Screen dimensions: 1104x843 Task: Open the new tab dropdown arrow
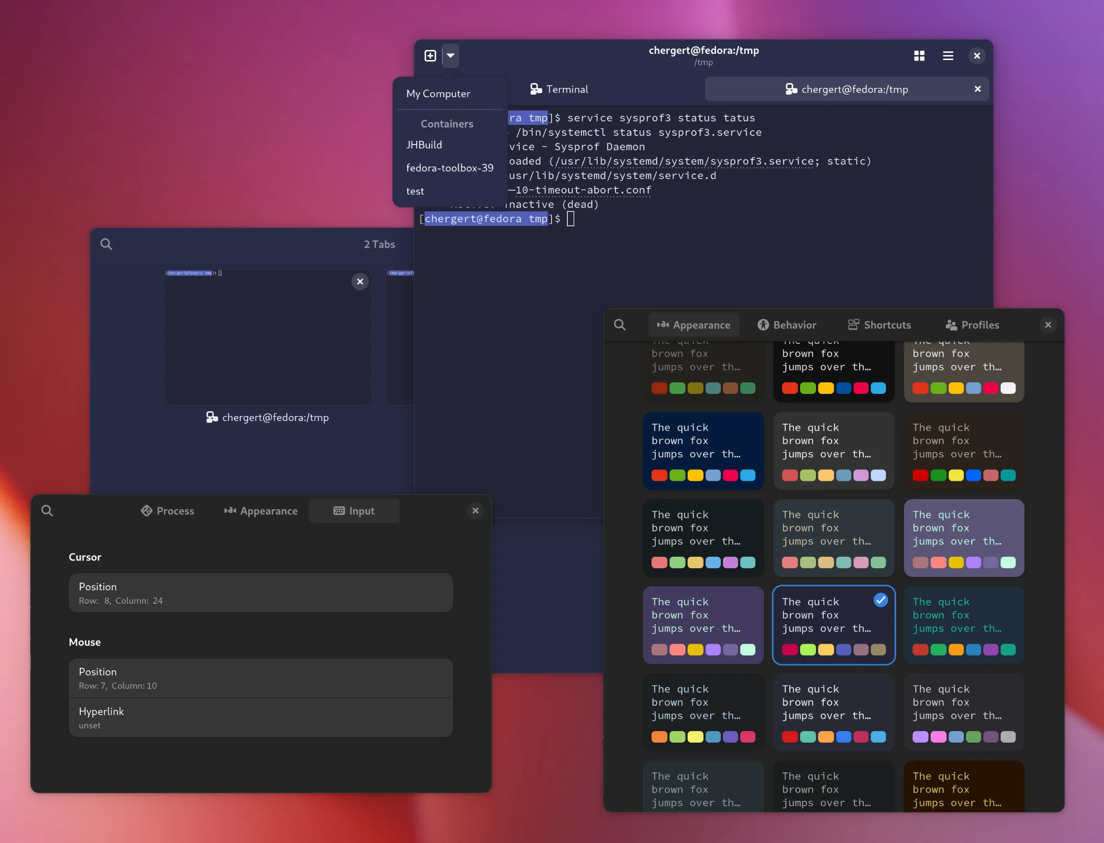451,56
